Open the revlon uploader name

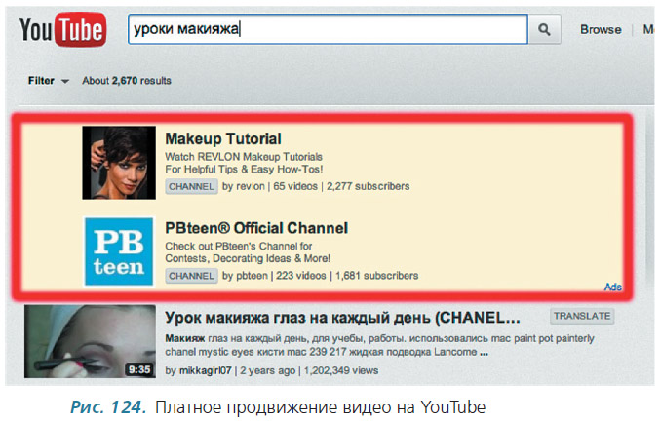251,186
